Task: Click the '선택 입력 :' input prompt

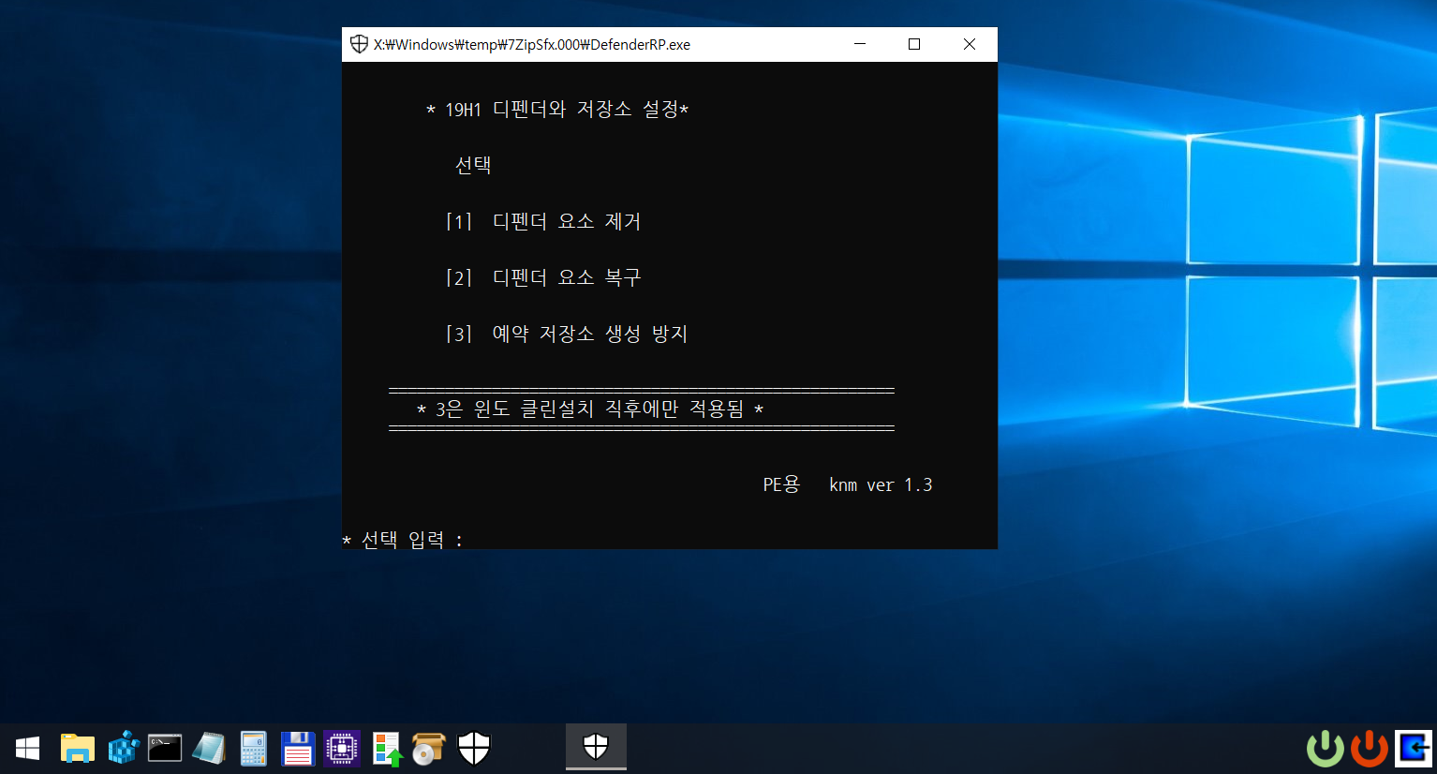Action: point(403,540)
